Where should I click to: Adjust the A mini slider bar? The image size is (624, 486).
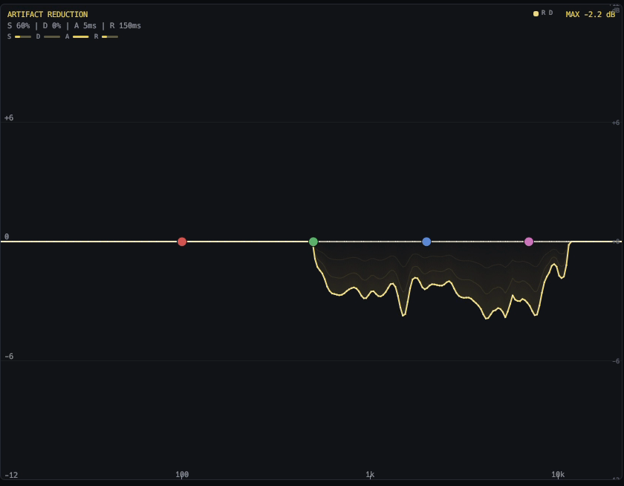click(81, 36)
